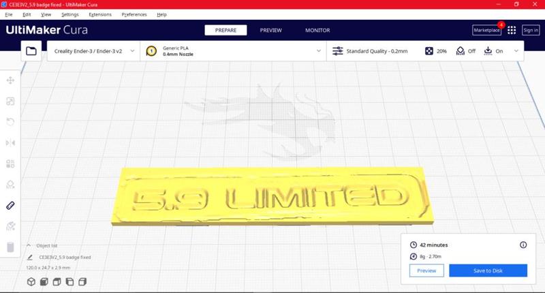Open the Preferences menu
The image size is (545, 293).
tap(134, 14)
